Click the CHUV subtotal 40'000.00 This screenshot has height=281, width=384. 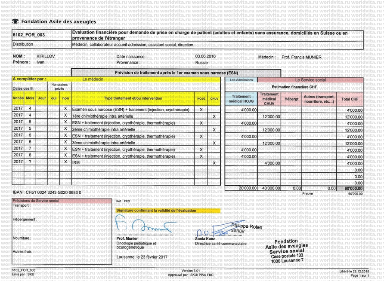(271, 188)
